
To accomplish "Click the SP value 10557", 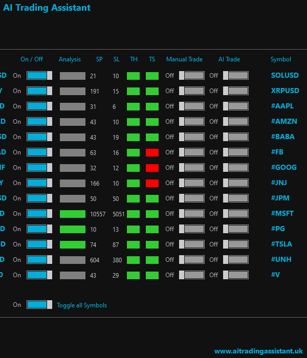I will click(98, 214).
